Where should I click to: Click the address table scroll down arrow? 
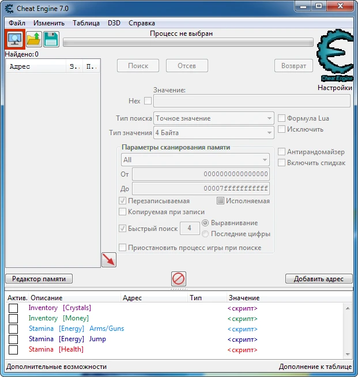[348, 354]
